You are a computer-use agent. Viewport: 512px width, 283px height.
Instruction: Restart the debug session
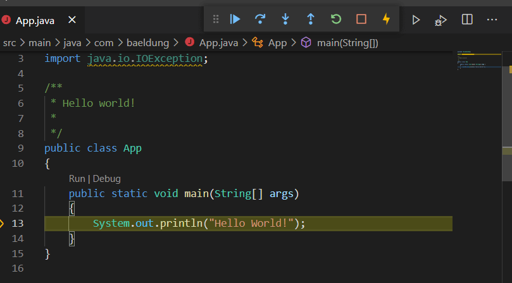[336, 20]
